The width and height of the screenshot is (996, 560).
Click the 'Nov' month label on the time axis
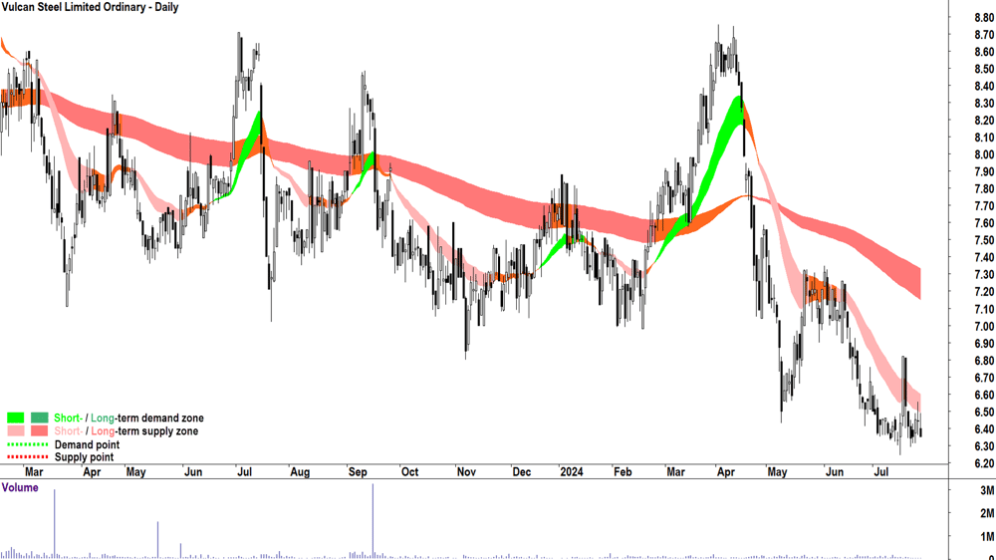coord(466,472)
